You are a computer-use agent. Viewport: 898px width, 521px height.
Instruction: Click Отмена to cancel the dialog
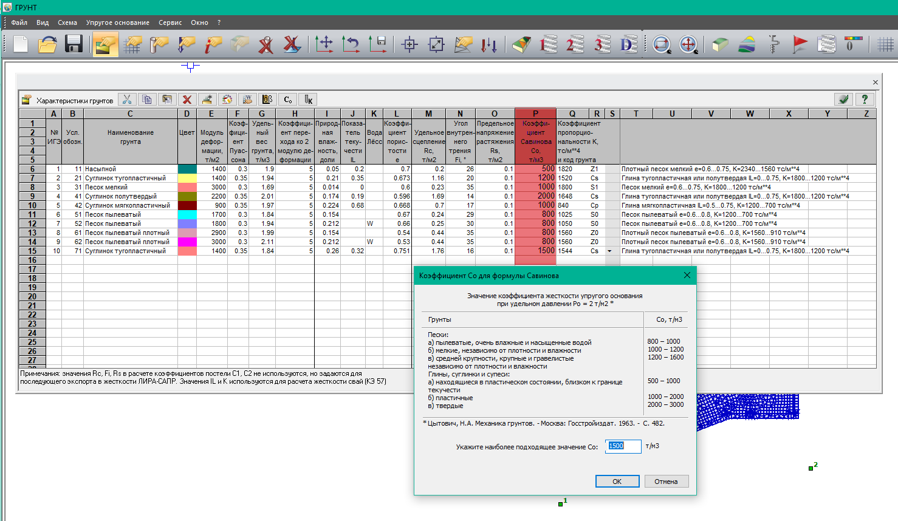tap(666, 481)
